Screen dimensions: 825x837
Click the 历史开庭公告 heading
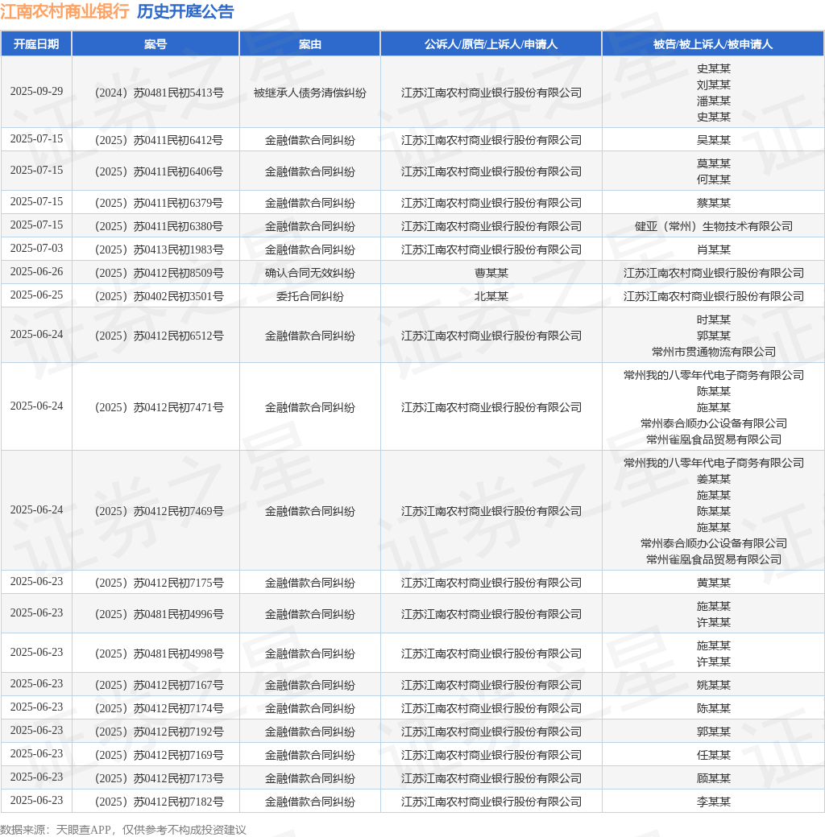pyautogui.click(x=185, y=11)
